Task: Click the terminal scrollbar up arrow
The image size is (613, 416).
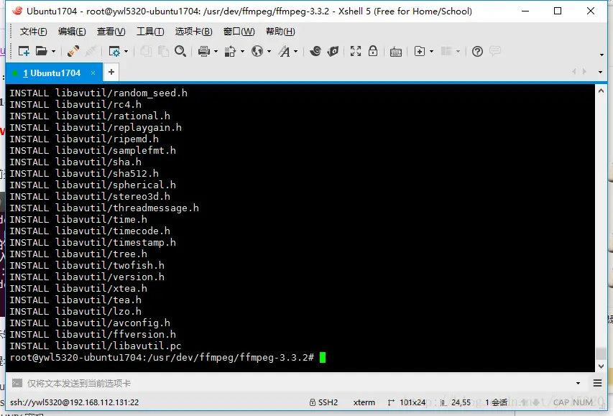Action: [x=601, y=91]
